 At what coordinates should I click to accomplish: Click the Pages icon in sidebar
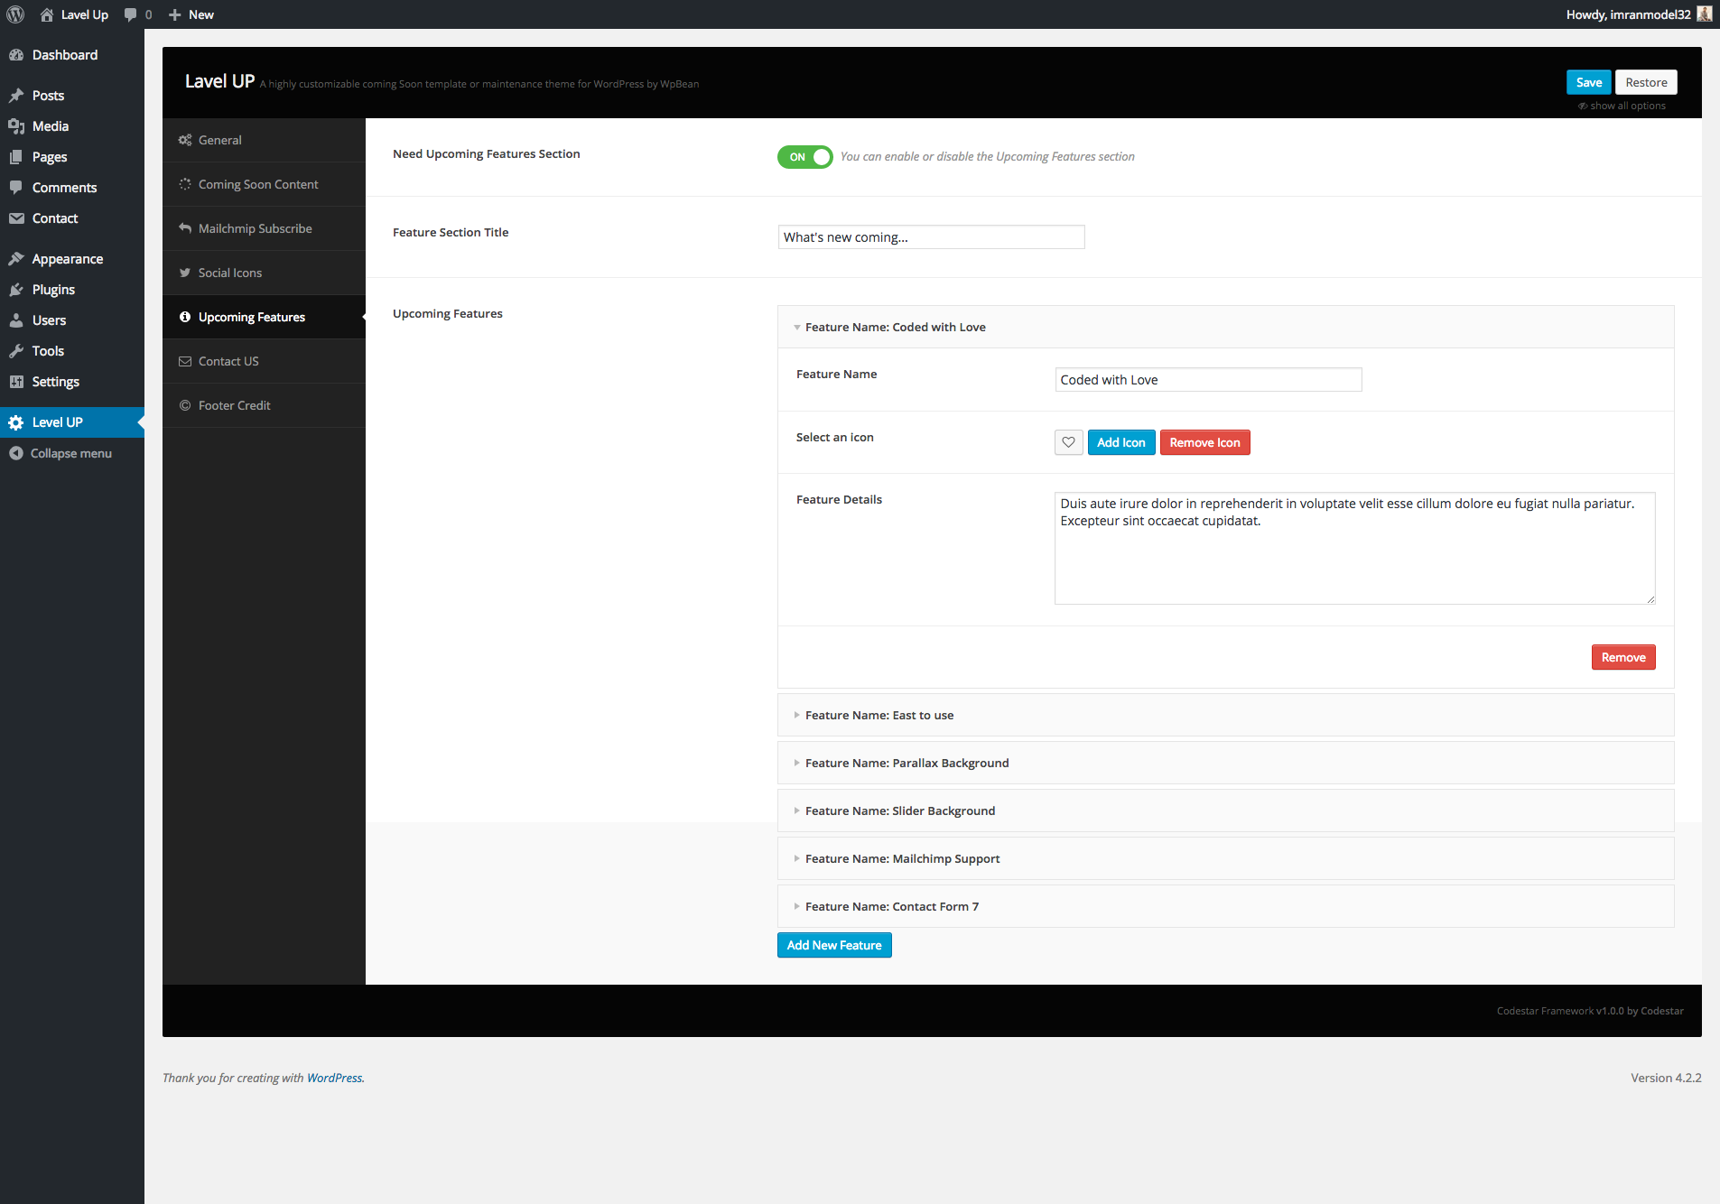pos(16,157)
